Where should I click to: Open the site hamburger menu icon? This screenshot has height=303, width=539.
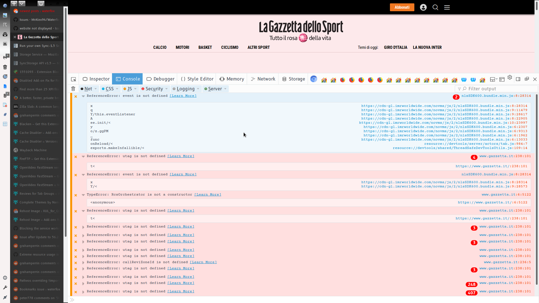tap(447, 7)
